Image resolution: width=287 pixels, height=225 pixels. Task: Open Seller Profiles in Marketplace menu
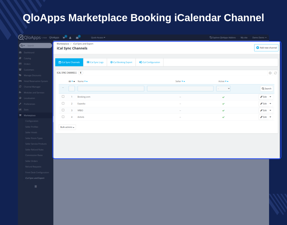(32, 127)
